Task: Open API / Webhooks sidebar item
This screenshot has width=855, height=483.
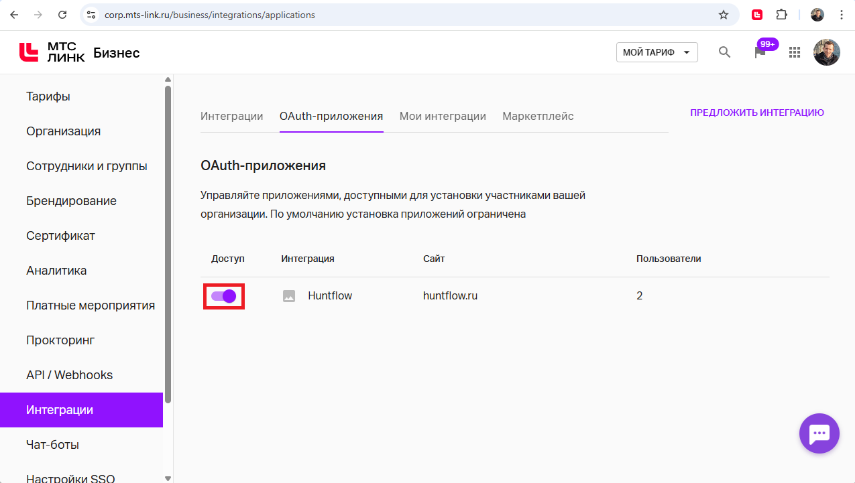Action: [81, 375]
